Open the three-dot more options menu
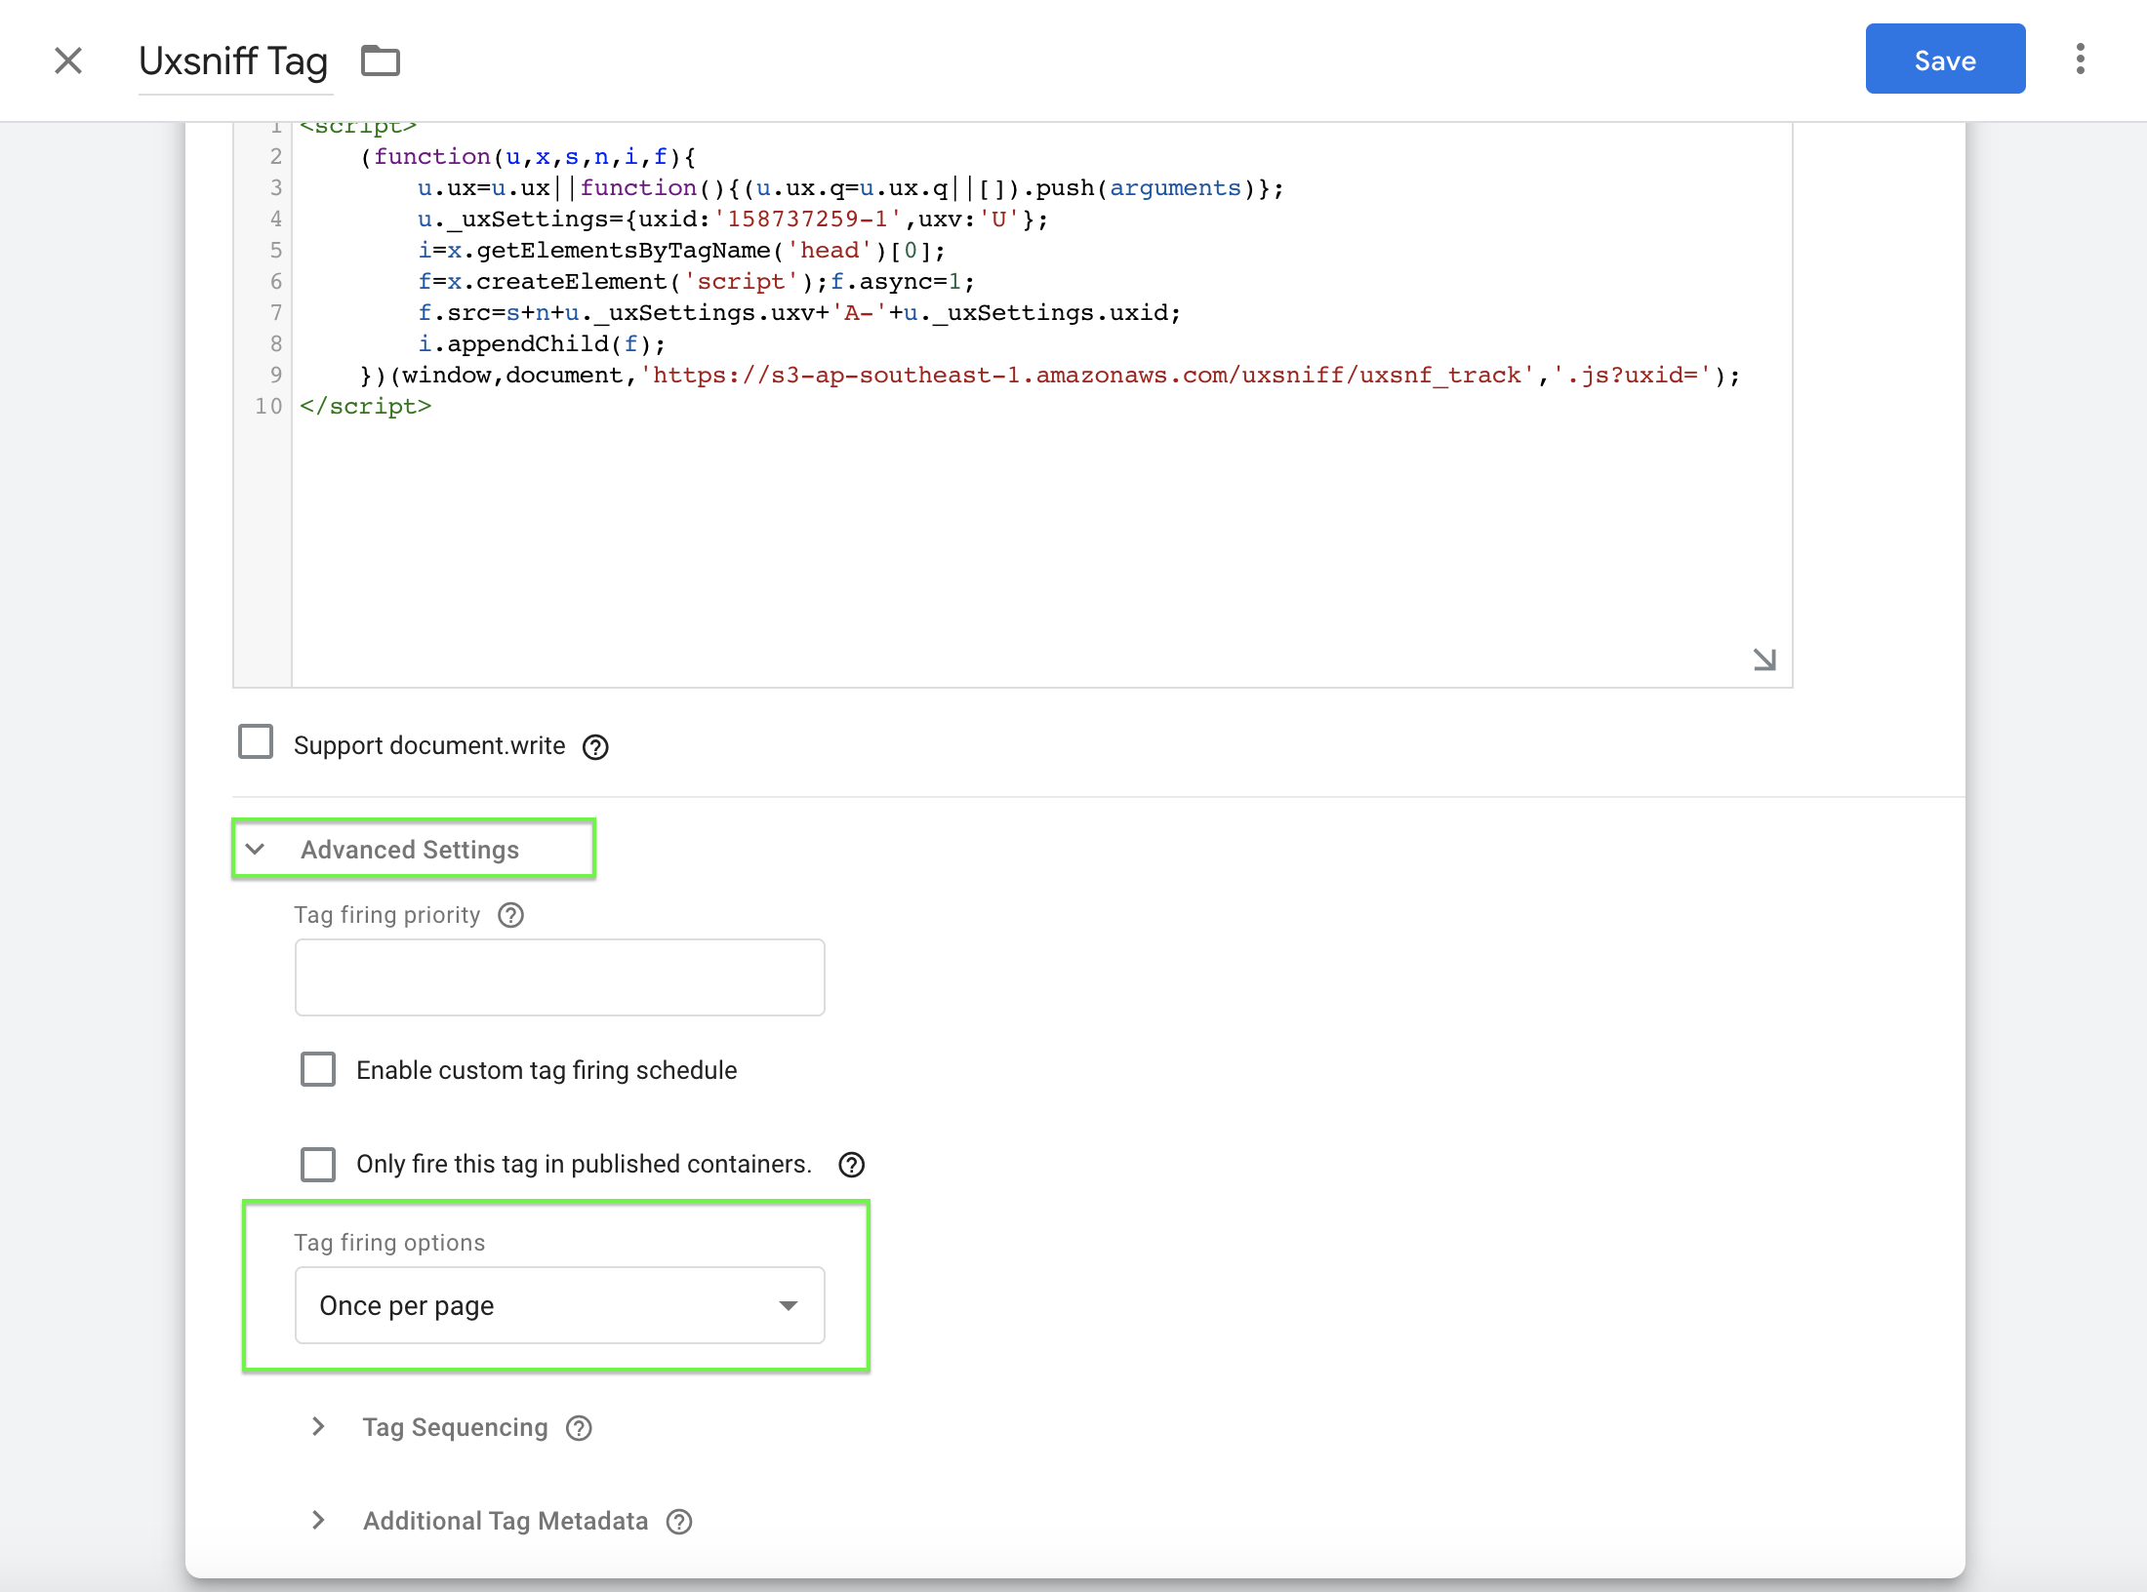 click(x=2081, y=60)
